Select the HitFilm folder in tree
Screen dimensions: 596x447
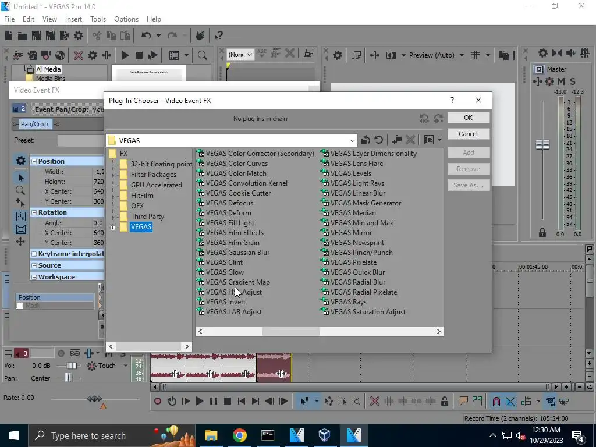137,196
